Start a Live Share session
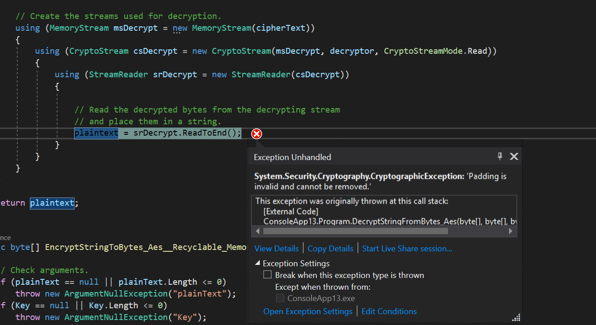 click(x=406, y=248)
